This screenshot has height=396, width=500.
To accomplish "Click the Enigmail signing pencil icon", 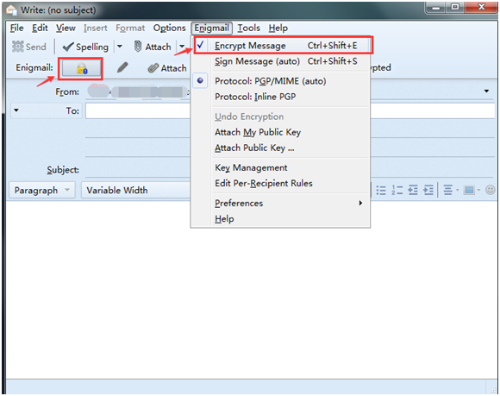I will [x=122, y=67].
